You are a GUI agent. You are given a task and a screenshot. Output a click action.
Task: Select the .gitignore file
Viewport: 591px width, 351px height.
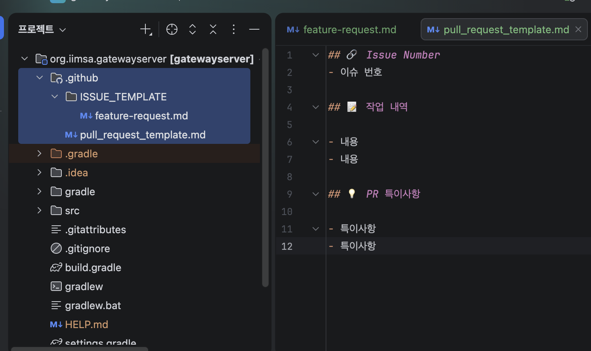(88, 249)
